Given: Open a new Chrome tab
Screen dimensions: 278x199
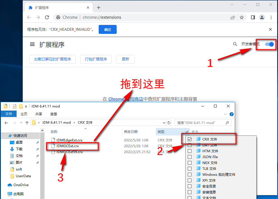Looking at the screenshot, I should coord(99,8).
